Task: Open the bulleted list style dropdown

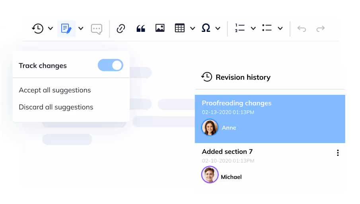Action: [x=280, y=28]
